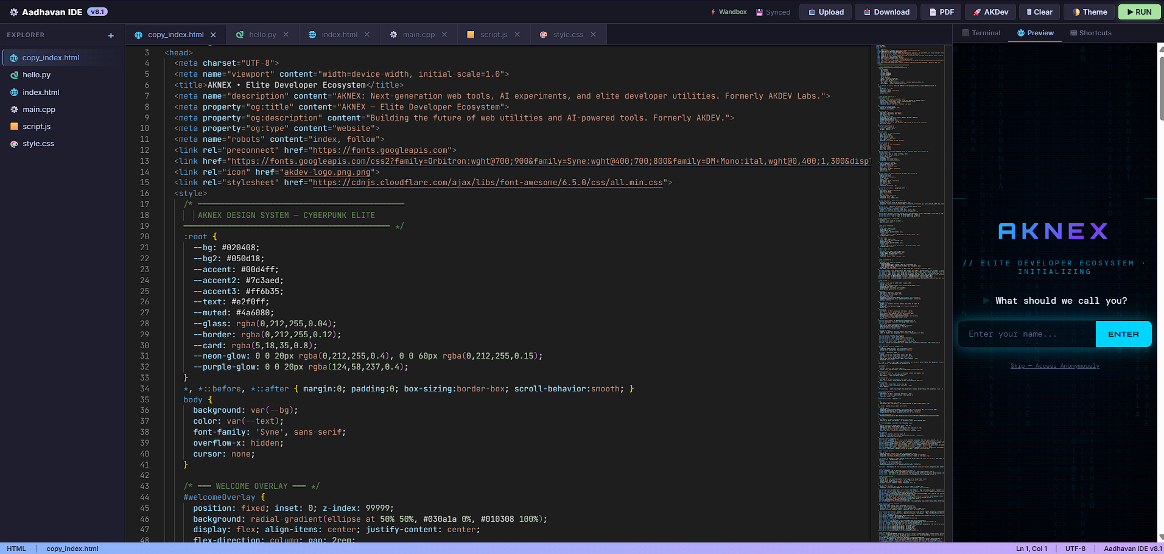Export the file with the PDF button
This screenshot has width=1164, height=554.
click(x=941, y=12)
